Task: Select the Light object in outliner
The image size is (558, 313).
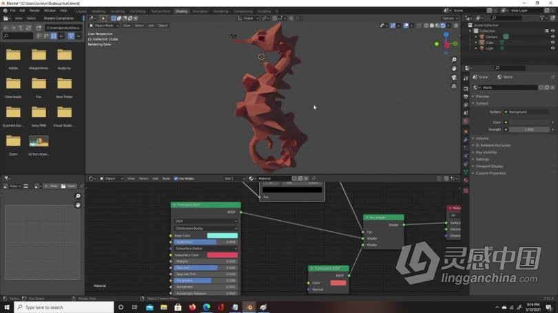Action: pyautogui.click(x=489, y=48)
